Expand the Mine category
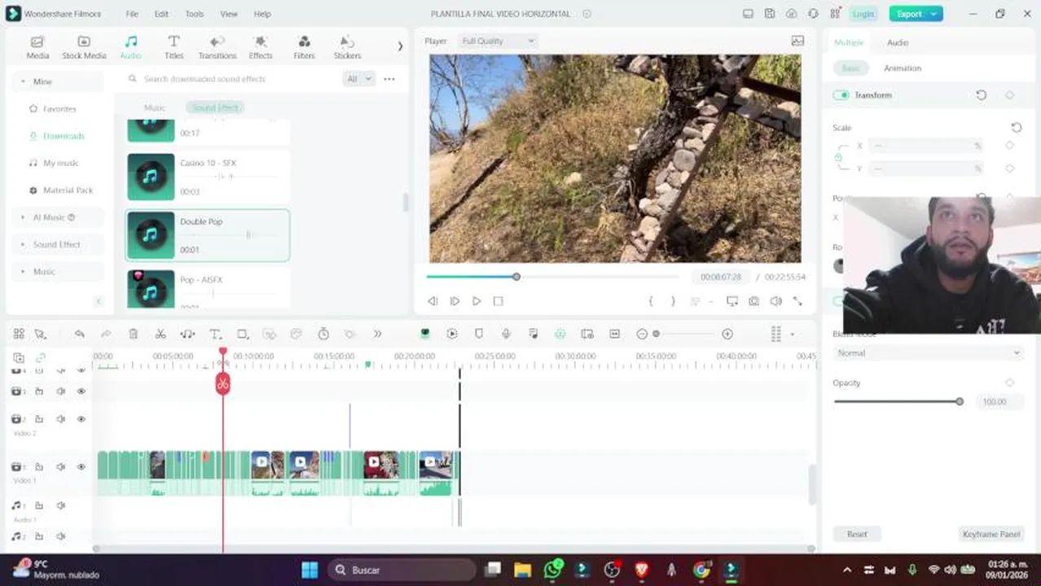 coord(58,81)
